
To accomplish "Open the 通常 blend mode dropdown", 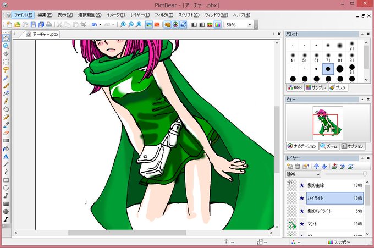I will pyautogui.click(x=303, y=174).
